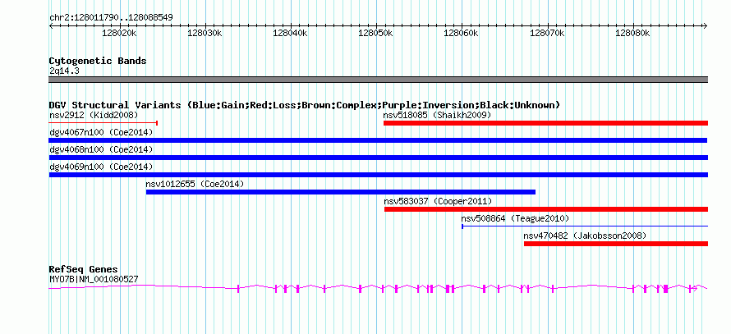Click the chr2:128011790..128088549 coordinate label
The image size is (731, 334).
(x=111, y=17)
